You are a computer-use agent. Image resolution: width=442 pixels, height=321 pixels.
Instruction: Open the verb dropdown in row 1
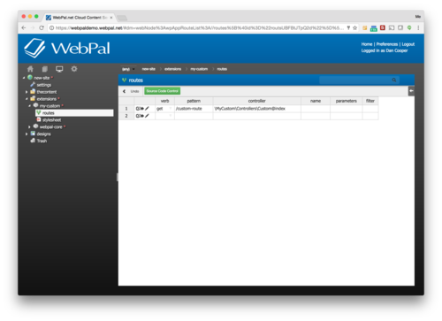(x=170, y=109)
